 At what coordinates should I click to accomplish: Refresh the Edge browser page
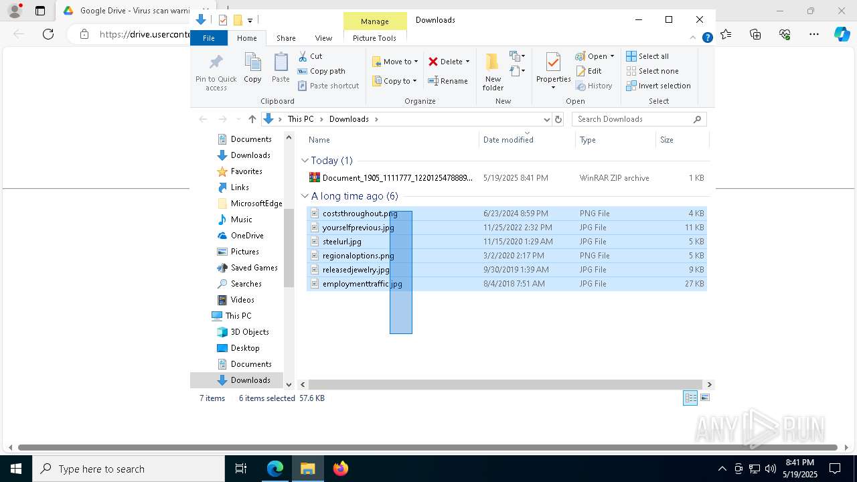coord(48,34)
